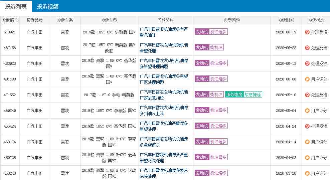
Task: Click complaint number 471552
Action: click(x=10, y=95)
